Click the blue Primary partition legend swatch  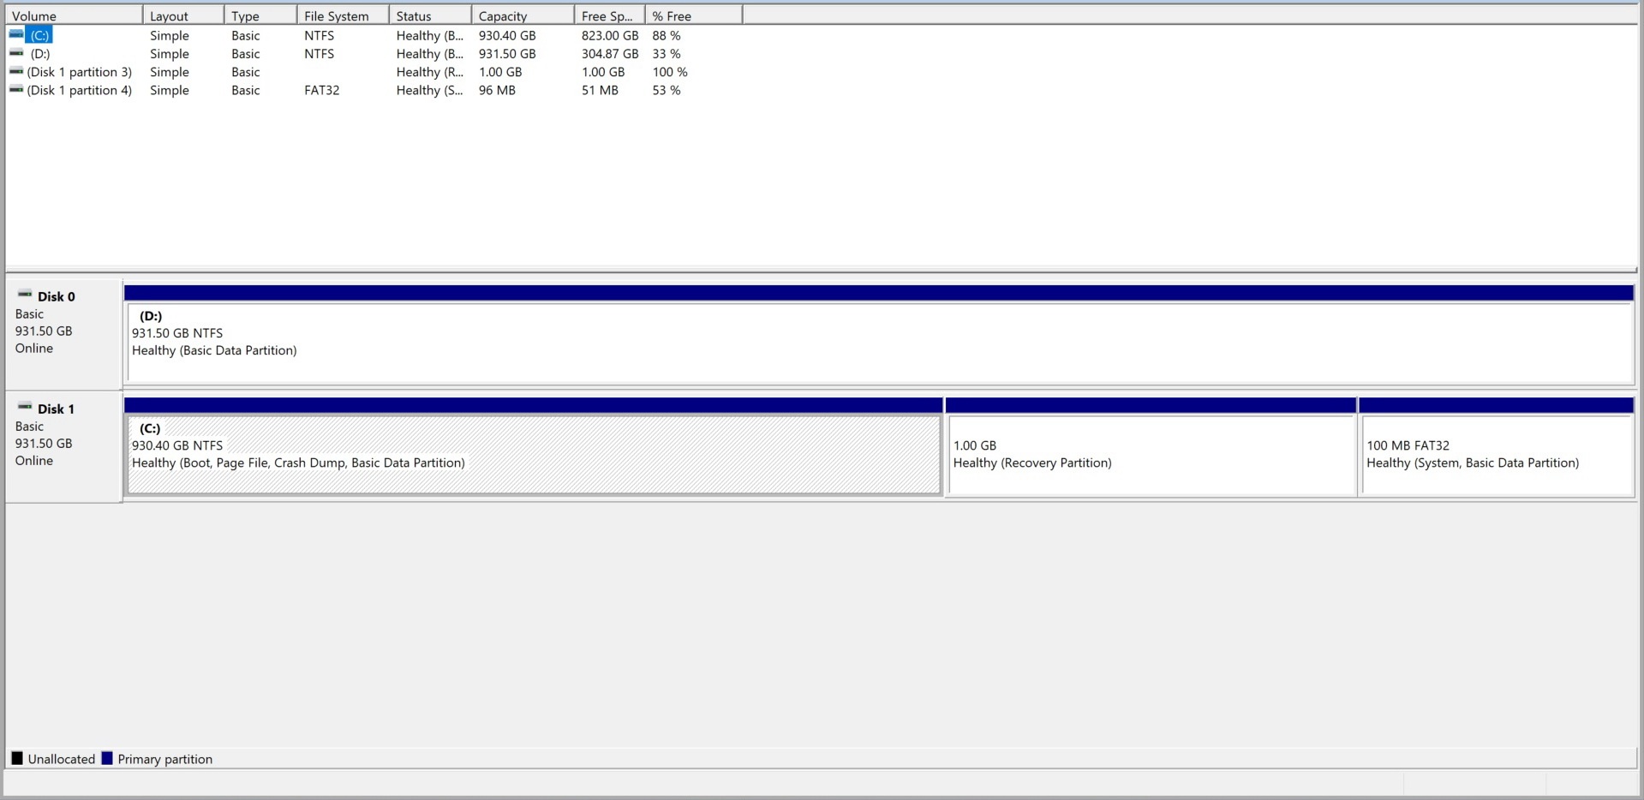(x=106, y=758)
